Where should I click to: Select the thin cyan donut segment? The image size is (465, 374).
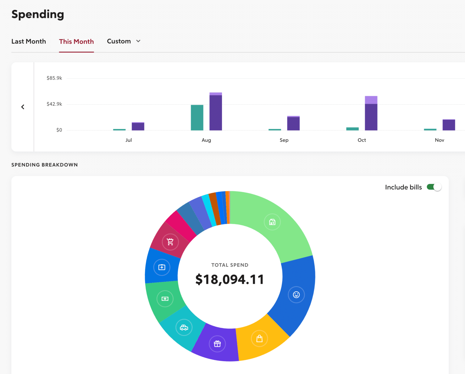(x=209, y=210)
